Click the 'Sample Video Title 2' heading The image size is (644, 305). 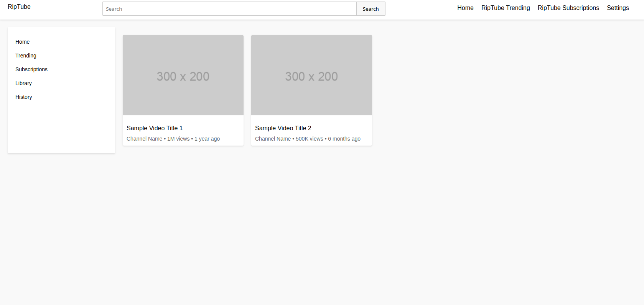point(283,128)
